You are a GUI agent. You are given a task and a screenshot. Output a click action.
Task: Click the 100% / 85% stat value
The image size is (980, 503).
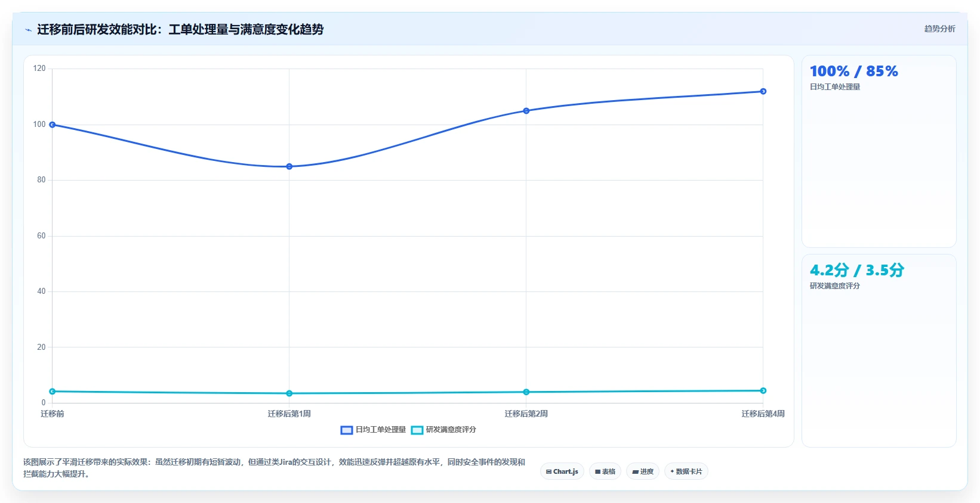[853, 72]
